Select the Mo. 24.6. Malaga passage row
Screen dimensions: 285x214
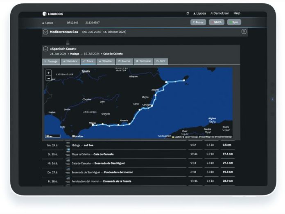click(138, 145)
